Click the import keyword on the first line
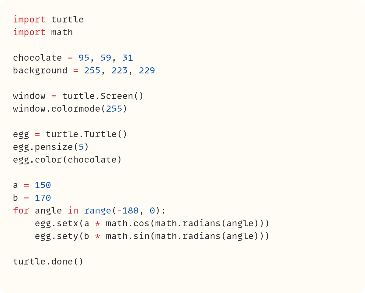The width and height of the screenshot is (365, 293). [x=29, y=19]
